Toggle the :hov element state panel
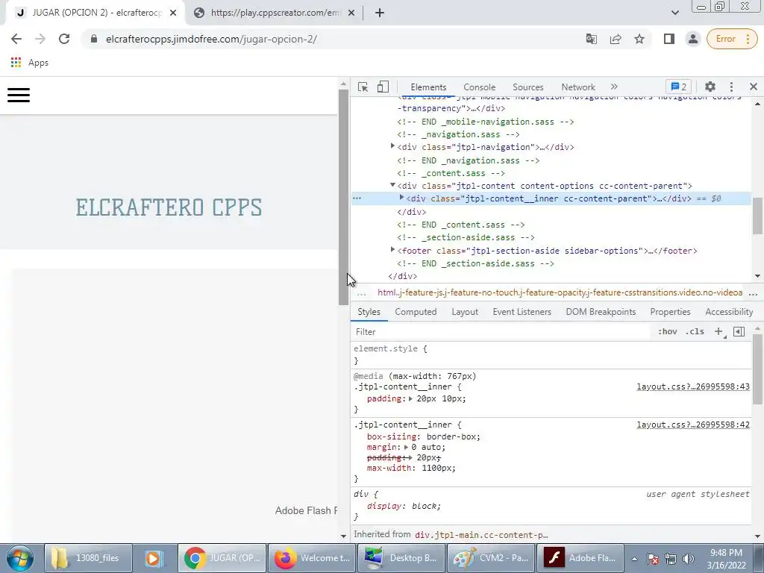Image resolution: width=764 pixels, height=573 pixels. (668, 331)
